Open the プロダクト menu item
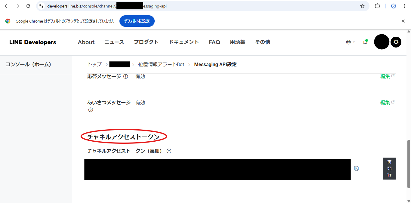Viewport: 411px width, 203px height. (x=146, y=42)
